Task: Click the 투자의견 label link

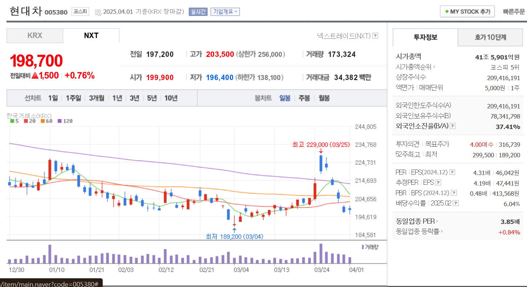Action: (x=407, y=144)
